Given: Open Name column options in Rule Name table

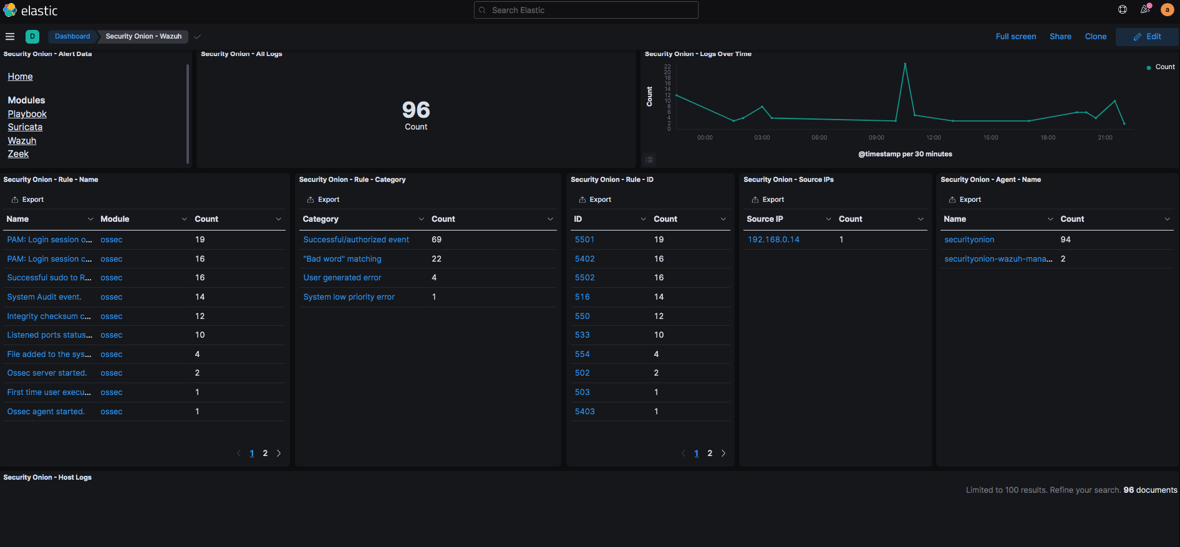Looking at the screenshot, I should 90,219.
